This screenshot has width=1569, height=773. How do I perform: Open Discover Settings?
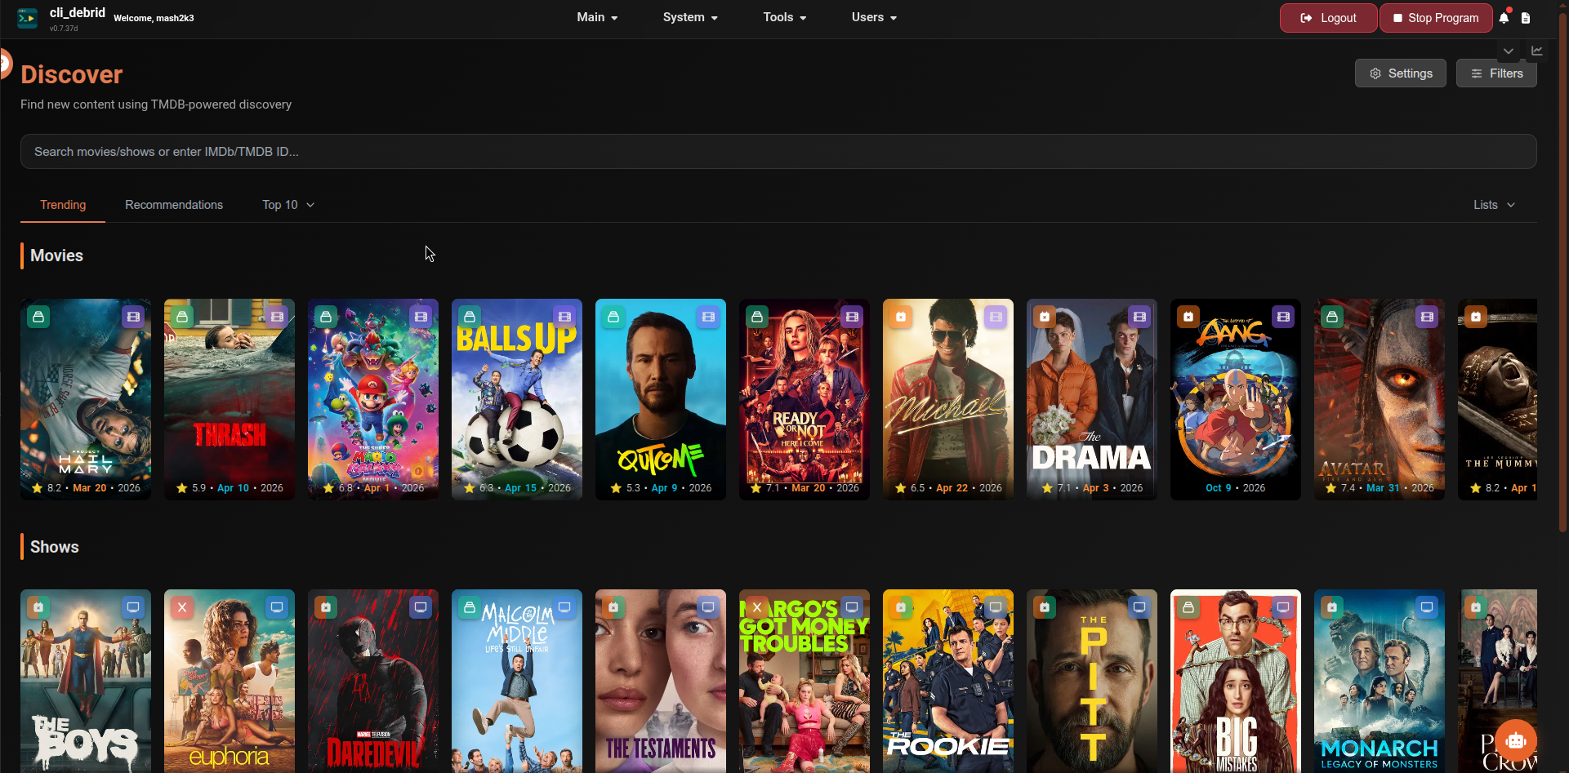(1401, 73)
